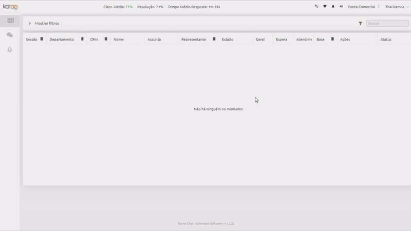Open the Representante column menu icon
The image size is (411, 231).
[214, 39]
